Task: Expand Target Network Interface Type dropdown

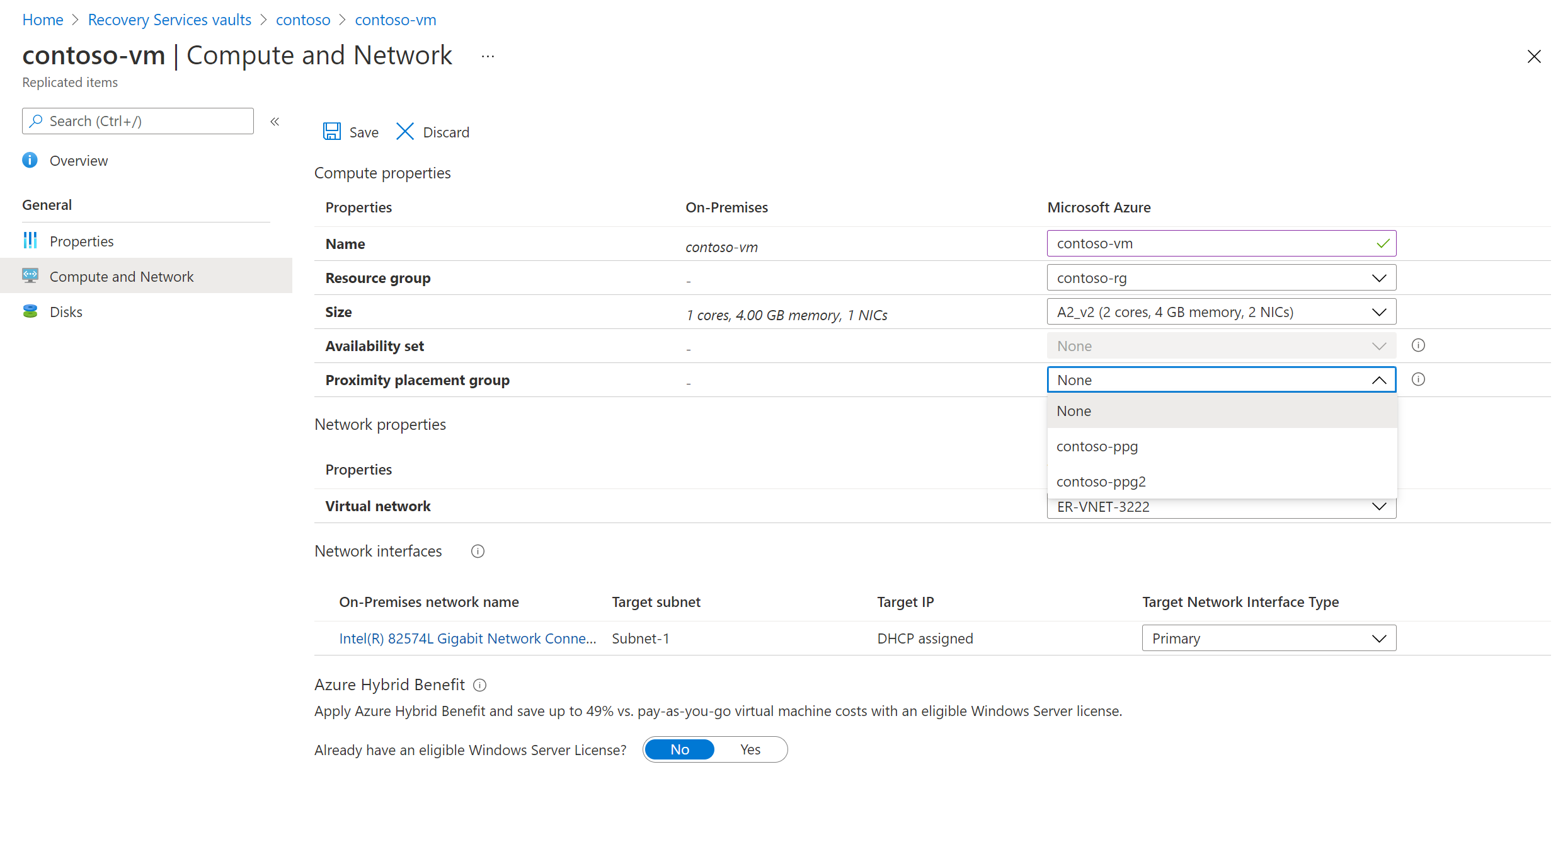Action: click(x=1268, y=638)
